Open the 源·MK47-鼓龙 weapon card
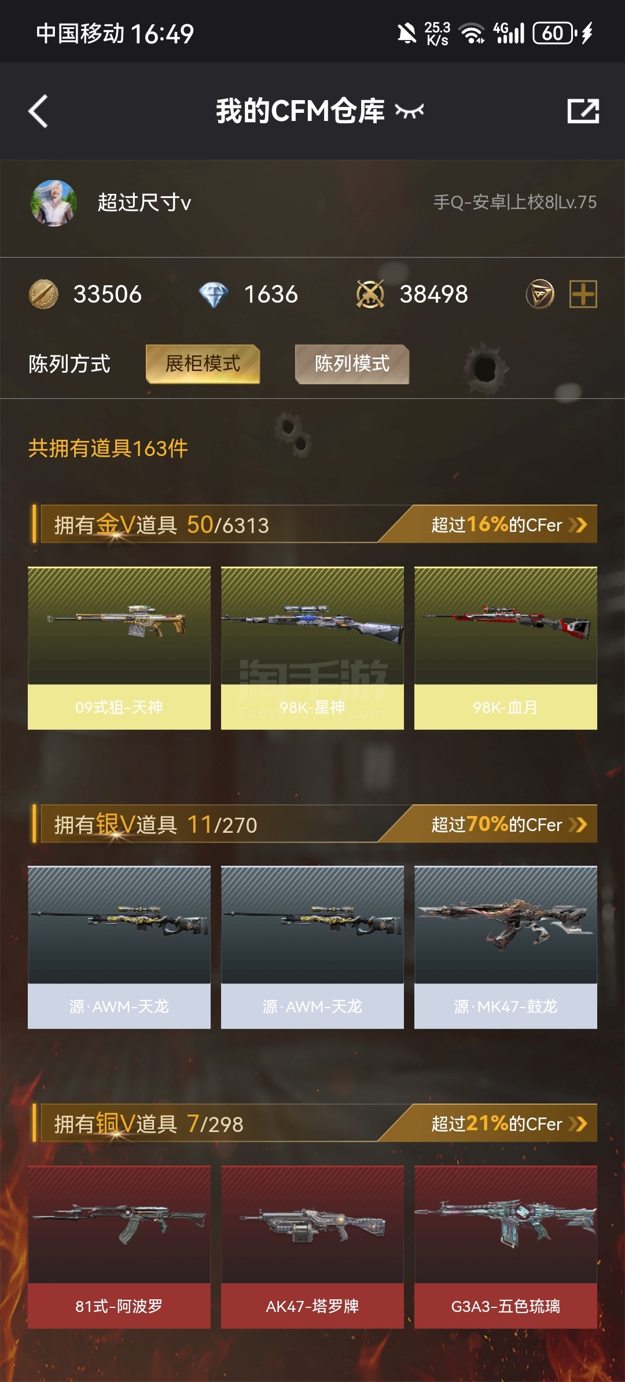Image resolution: width=625 pixels, height=1382 pixels. point(506,947)
